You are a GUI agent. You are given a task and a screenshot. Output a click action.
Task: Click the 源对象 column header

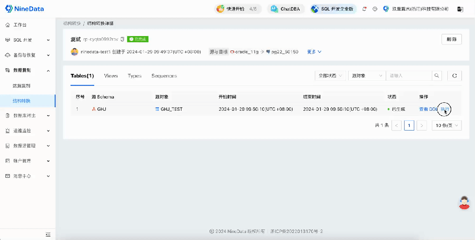162,97
